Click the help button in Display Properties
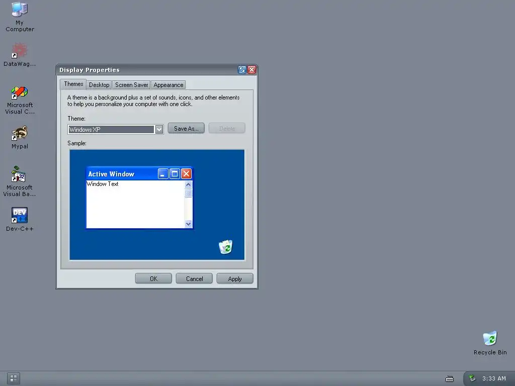The width and height of the screenshot is (515, 386). click(x=242, y=69)
